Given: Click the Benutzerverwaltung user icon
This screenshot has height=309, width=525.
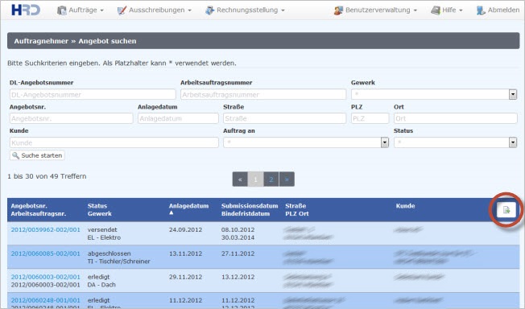Looking at the screenshot, I should (338, 10).
